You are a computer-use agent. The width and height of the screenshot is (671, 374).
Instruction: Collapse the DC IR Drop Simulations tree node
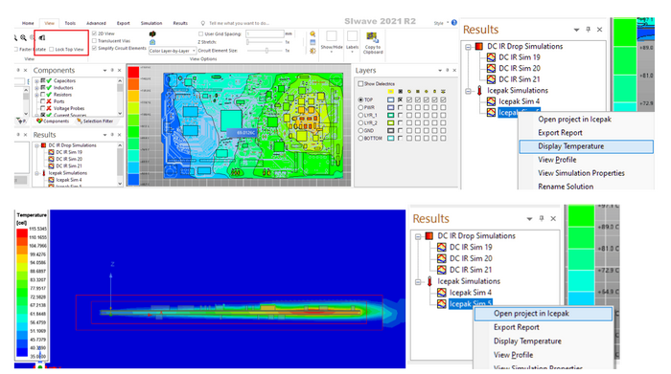coord(468,47)
